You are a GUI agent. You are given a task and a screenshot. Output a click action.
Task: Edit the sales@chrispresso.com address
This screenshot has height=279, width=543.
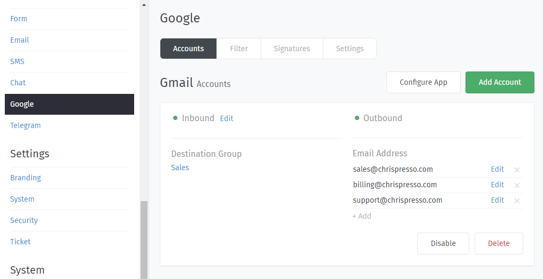[497, 169]
